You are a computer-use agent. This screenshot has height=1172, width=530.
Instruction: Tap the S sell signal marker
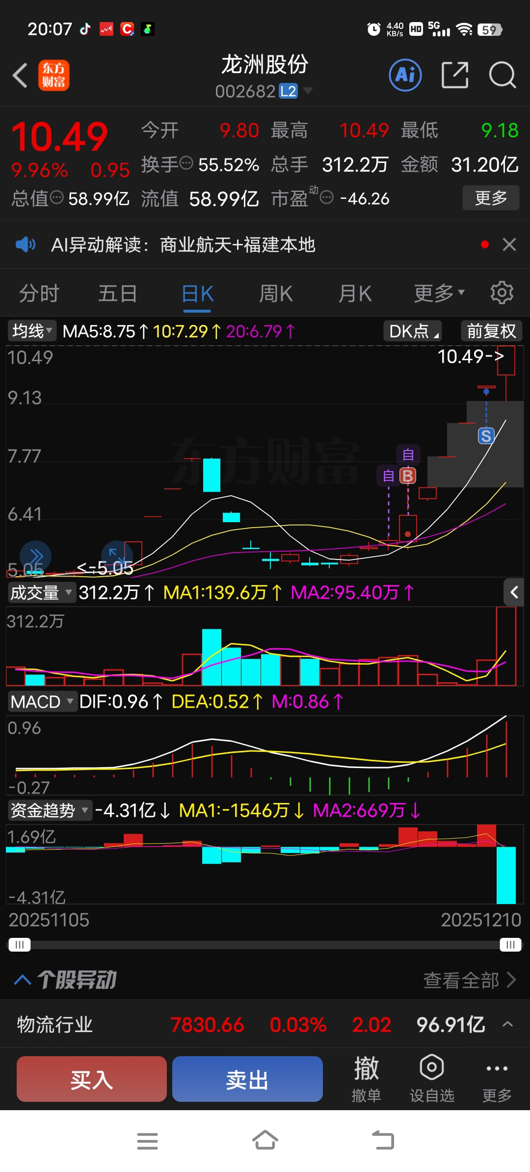coord(486,436)
